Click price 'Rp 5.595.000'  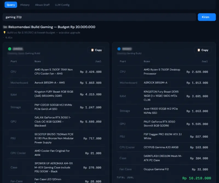coord(197,124)
